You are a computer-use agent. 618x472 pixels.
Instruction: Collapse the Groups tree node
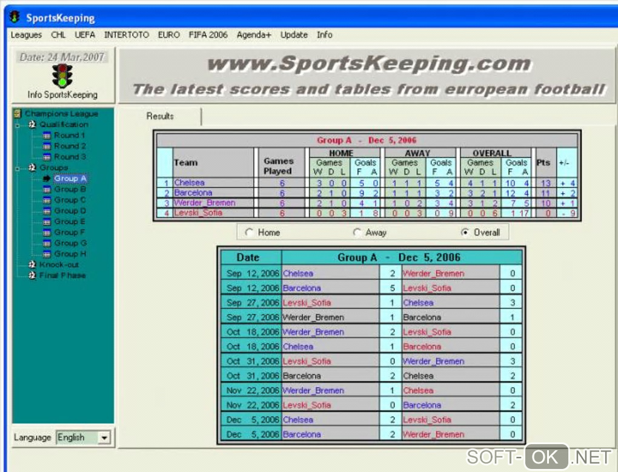[18, 169]
